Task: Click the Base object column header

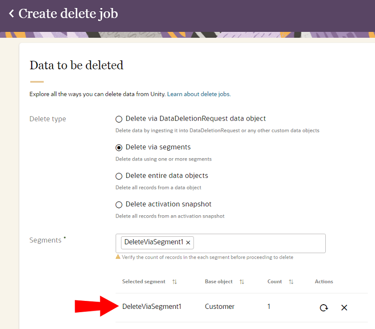Action: tap(218, 282)
